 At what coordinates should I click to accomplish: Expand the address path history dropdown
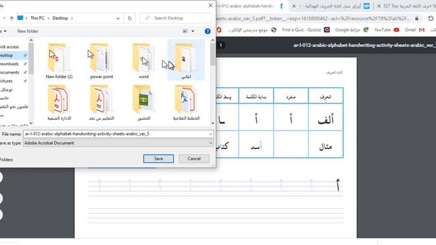tap(118, 18)
